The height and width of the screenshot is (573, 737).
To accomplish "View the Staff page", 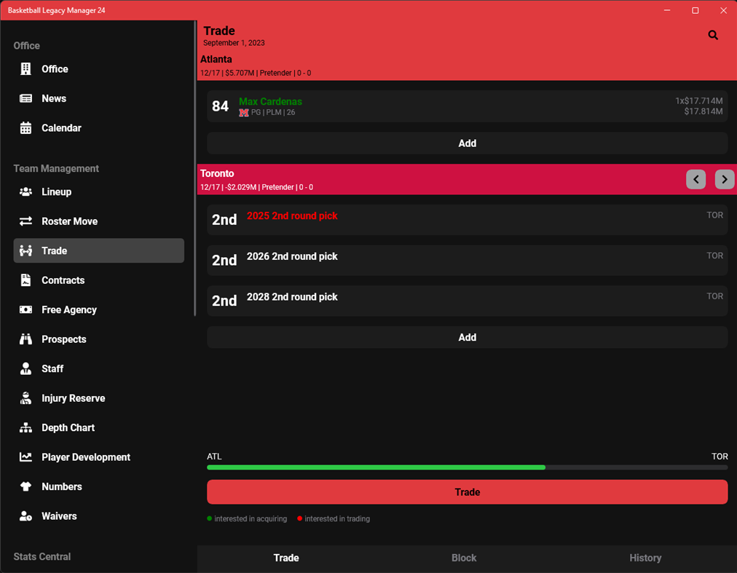I will (x=52, y=369).
